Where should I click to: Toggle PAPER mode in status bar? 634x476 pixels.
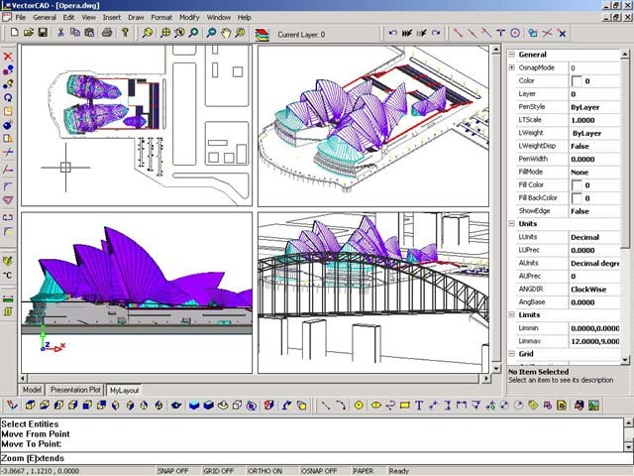[x=364, y=471]
